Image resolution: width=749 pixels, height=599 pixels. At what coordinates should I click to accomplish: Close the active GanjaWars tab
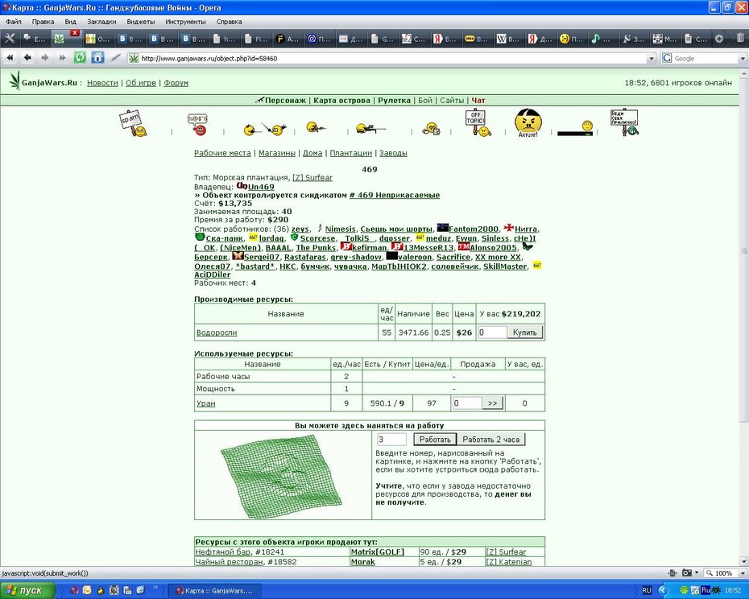pos(75,32)
